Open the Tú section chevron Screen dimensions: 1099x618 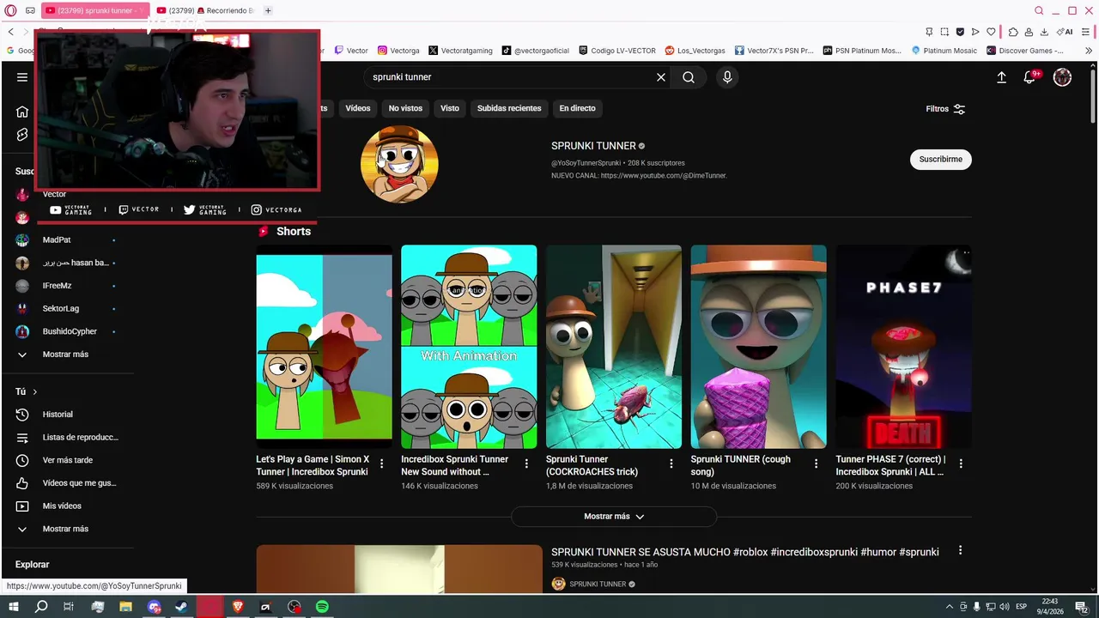click(35, 392)
